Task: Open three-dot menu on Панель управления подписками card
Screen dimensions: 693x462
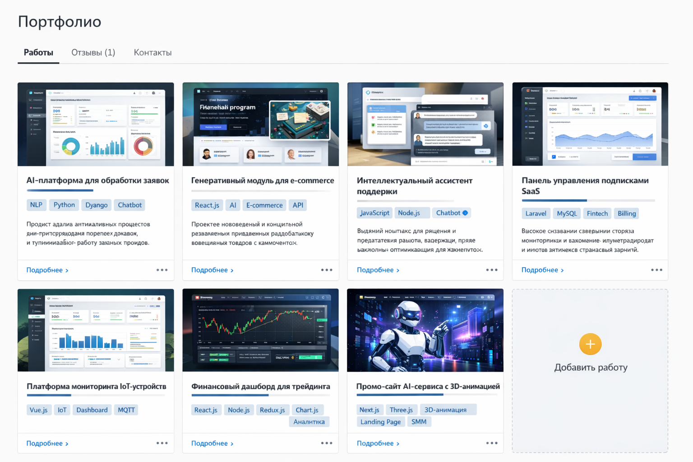Action: (x=656, y=270)
